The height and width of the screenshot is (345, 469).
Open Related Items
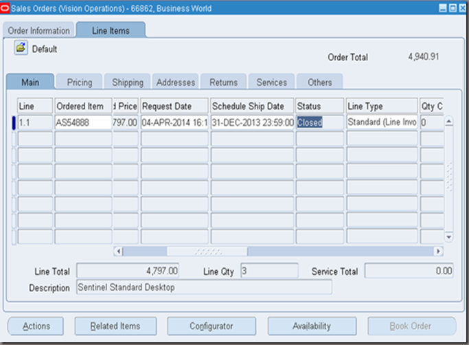(x=115, y=326)
